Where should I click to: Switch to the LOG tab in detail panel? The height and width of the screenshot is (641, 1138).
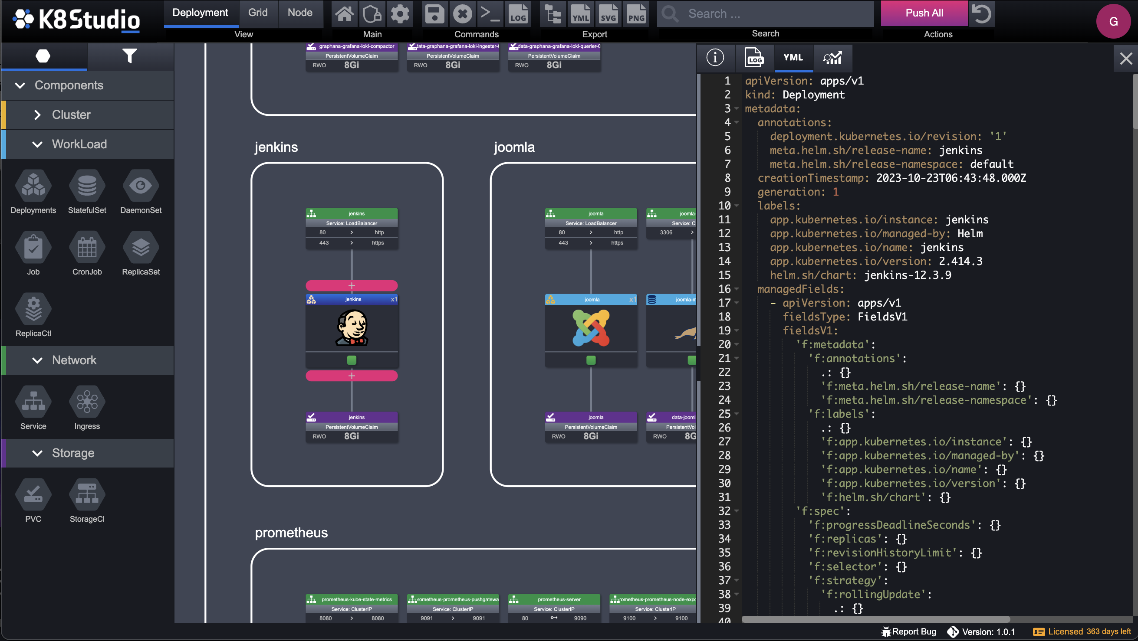click(x=753, y=57)
